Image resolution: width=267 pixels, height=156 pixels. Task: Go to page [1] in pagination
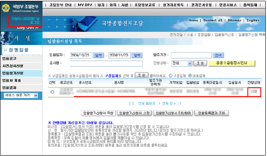[x=131, y=104]
